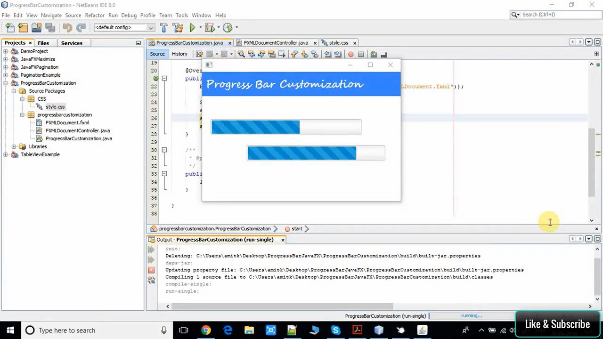Click the Clean and Build icon

178,28
